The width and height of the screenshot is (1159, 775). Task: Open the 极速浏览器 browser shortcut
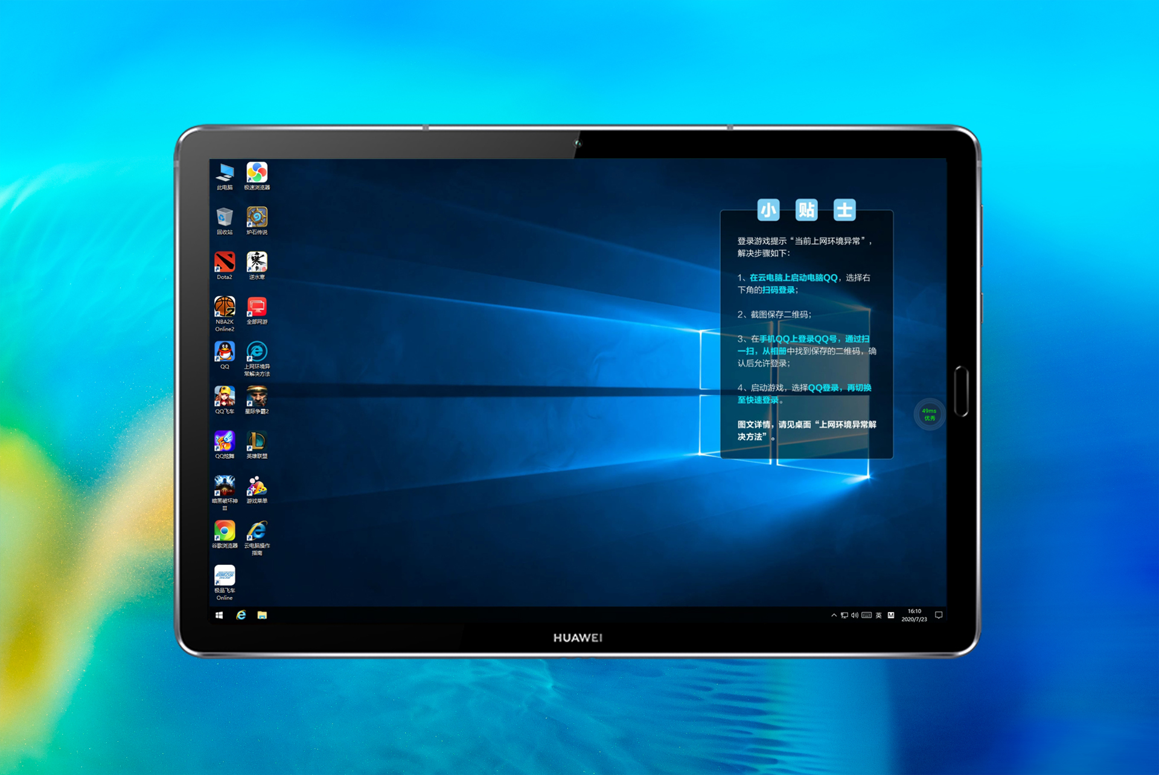click(x=257, y=176)
